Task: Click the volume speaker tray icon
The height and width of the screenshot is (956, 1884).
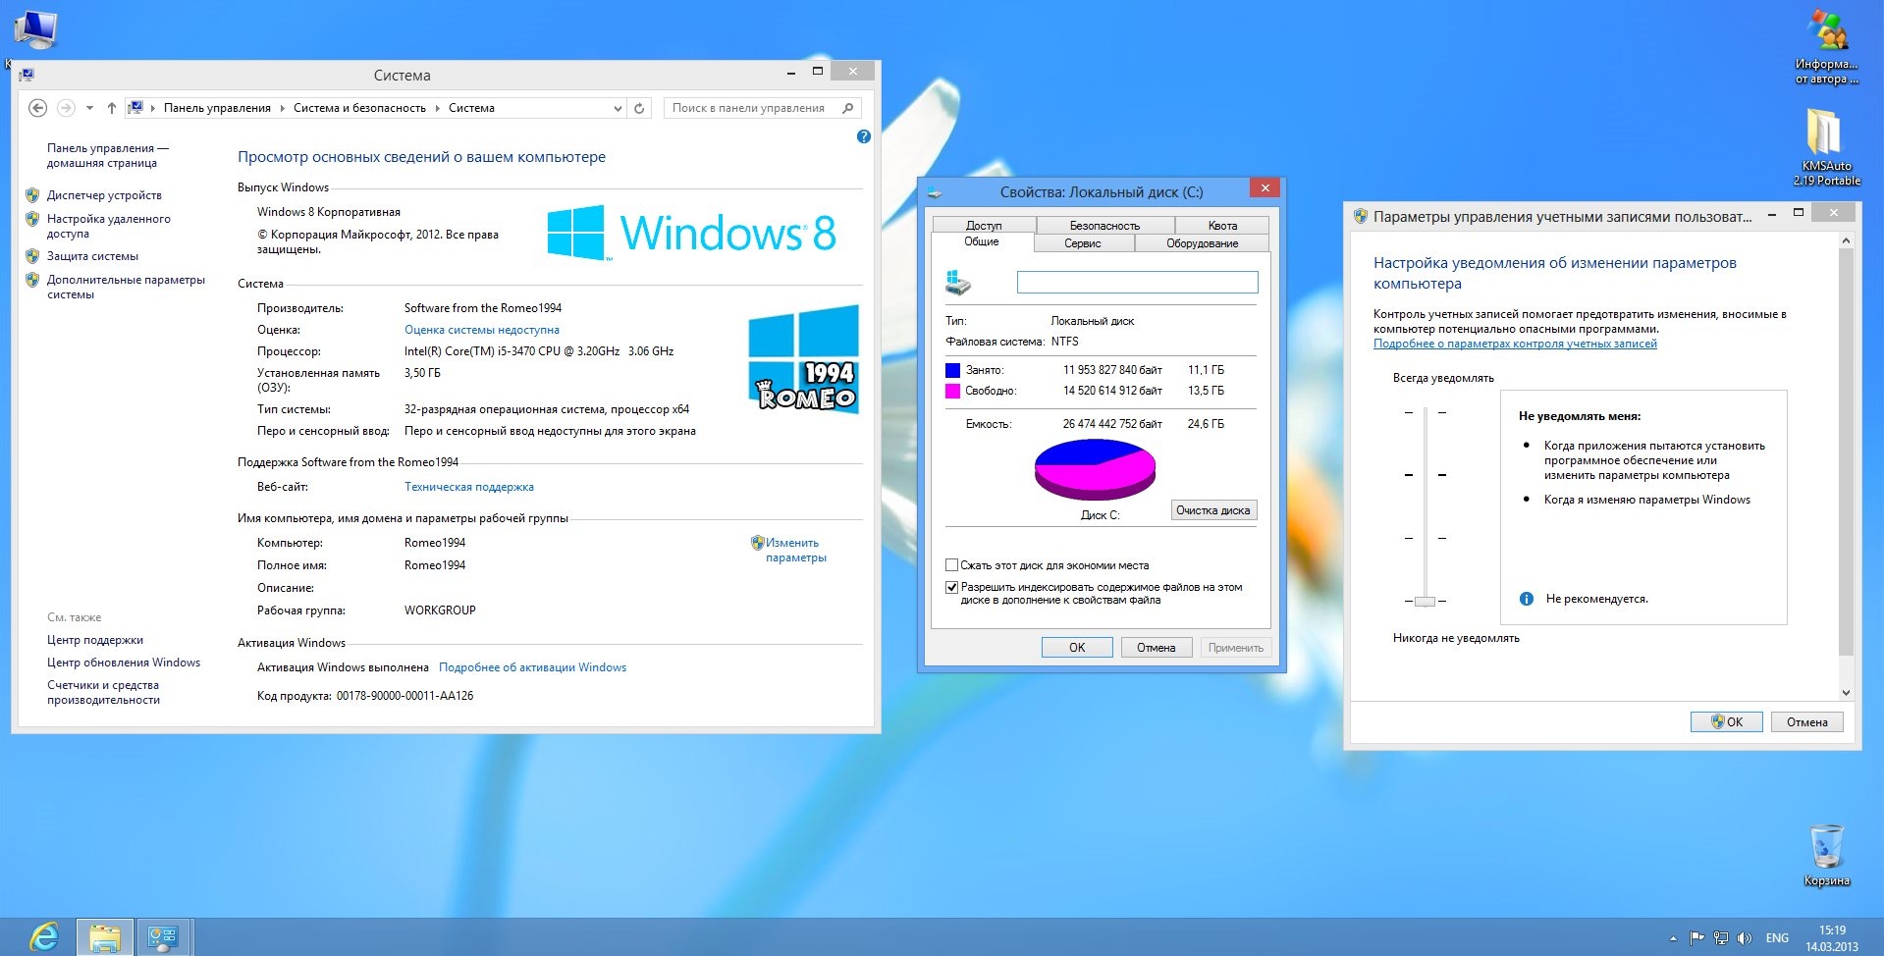Action: 1745,938
